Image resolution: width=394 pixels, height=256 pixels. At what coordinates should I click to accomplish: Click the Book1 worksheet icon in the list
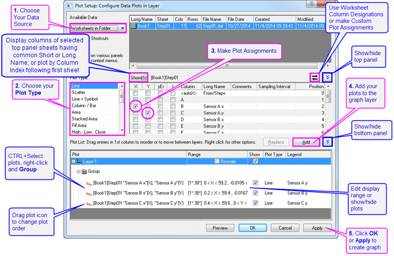pos(133,26)
